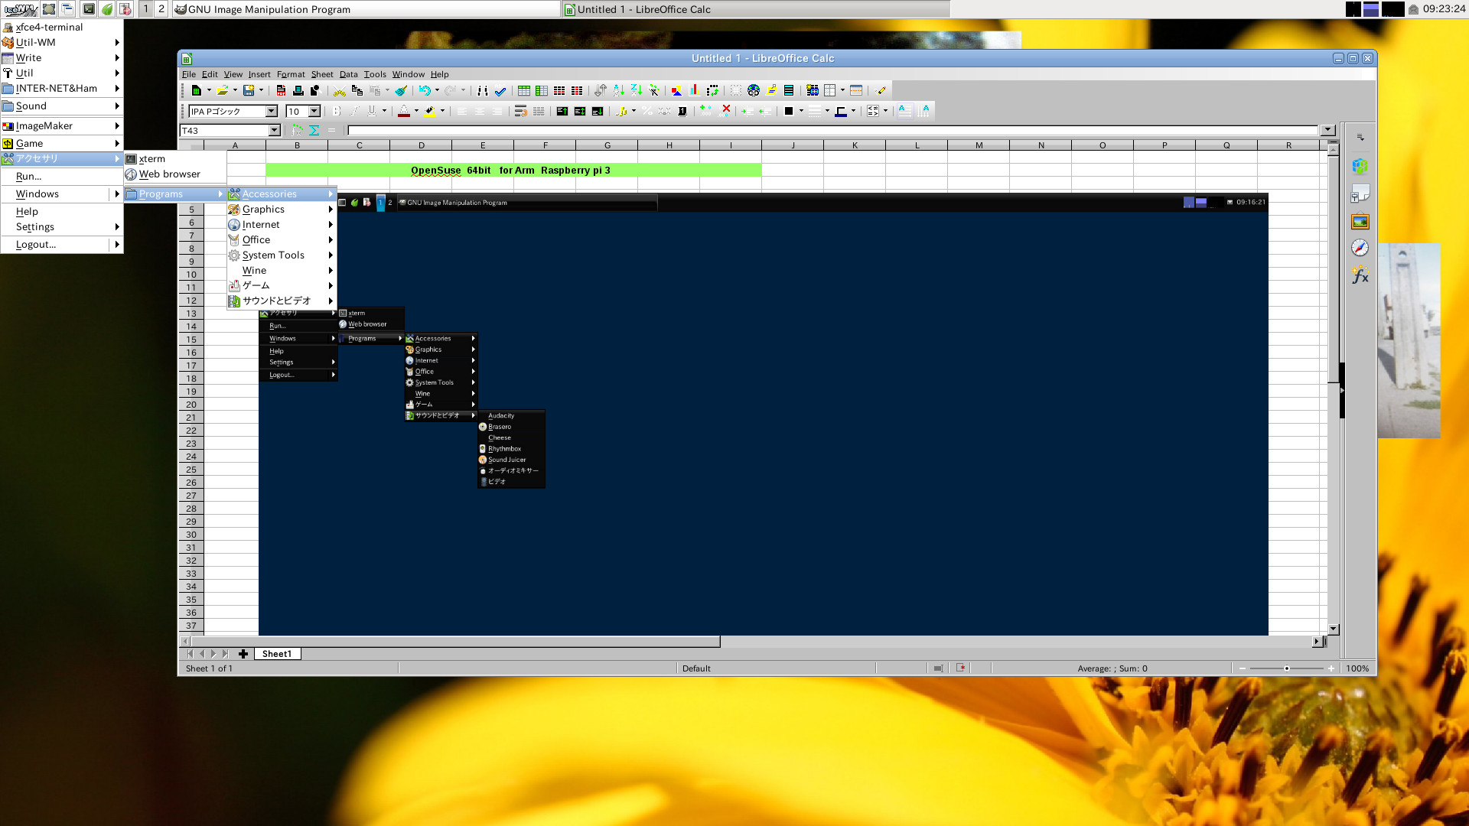This screenshot has height=826, width=1469.
Task: Open the font size dropdown
Action: point(314,112)
